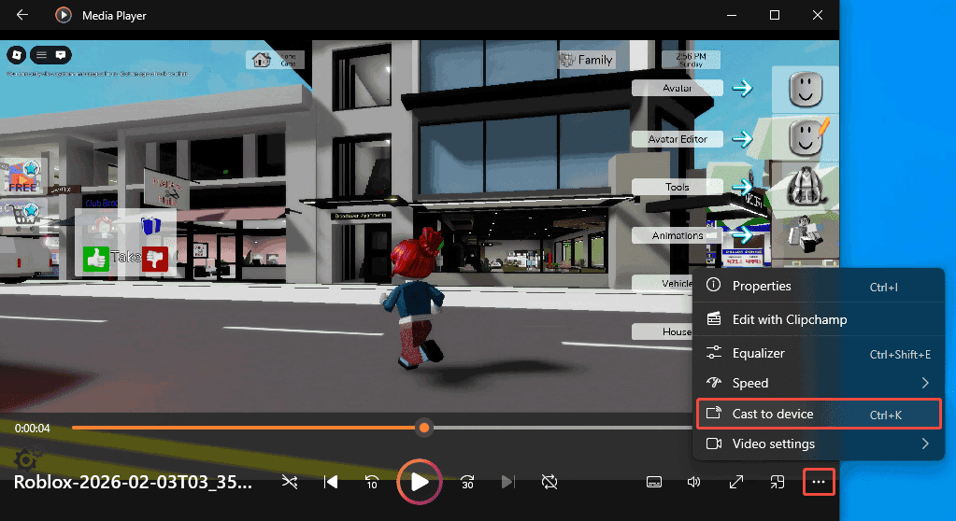956x521 pixels.
Task: Click the Avatar Editor label in the video
Action: point(677,139)
